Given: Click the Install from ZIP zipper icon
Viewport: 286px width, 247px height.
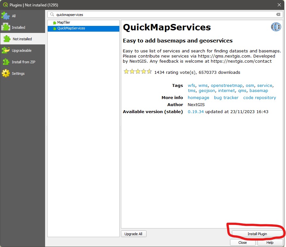Looking at the screenshot, I should click(6, 62).
